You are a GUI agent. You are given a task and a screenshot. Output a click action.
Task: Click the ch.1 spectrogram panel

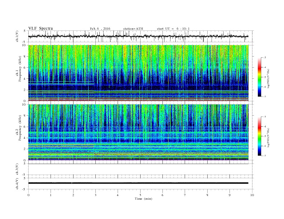click(138, 73)
